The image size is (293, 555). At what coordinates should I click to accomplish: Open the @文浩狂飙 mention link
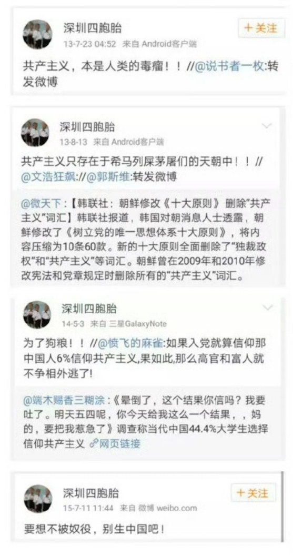[x=48, y=176]
